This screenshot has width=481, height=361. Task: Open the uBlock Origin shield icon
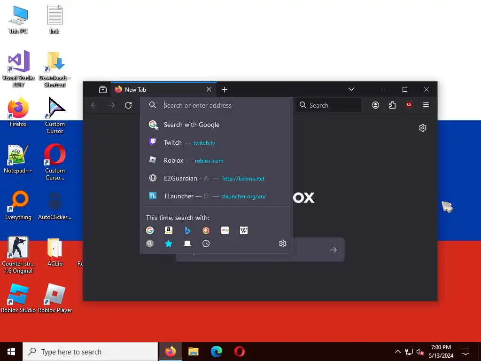pyautogui.click(x=409, y=105)
